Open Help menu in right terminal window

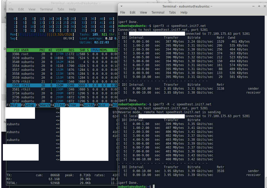184,13
